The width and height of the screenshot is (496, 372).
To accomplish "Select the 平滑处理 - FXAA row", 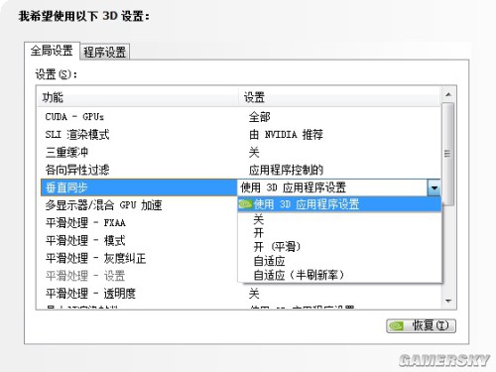I will [x=139, y=223].
